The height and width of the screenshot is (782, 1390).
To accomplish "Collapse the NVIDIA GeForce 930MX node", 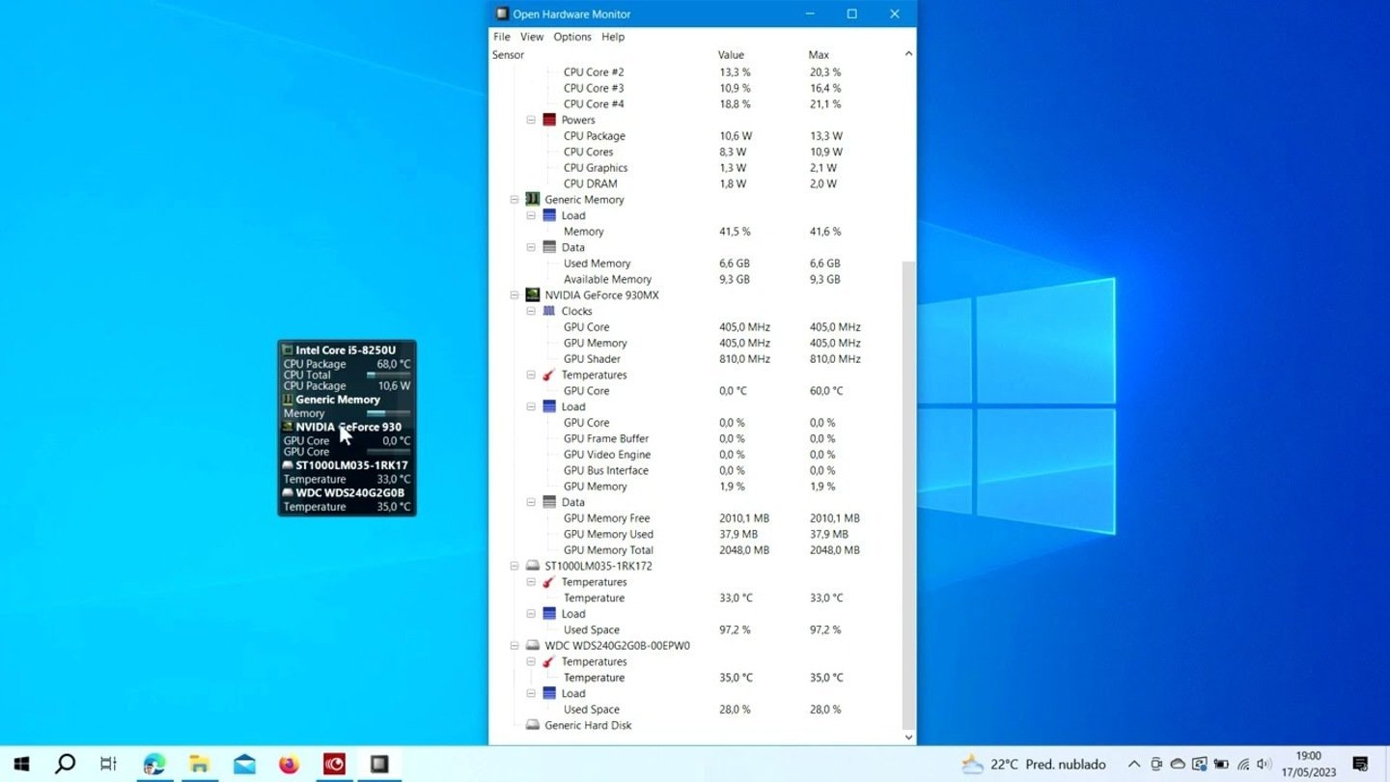I will tap(514, 295).
